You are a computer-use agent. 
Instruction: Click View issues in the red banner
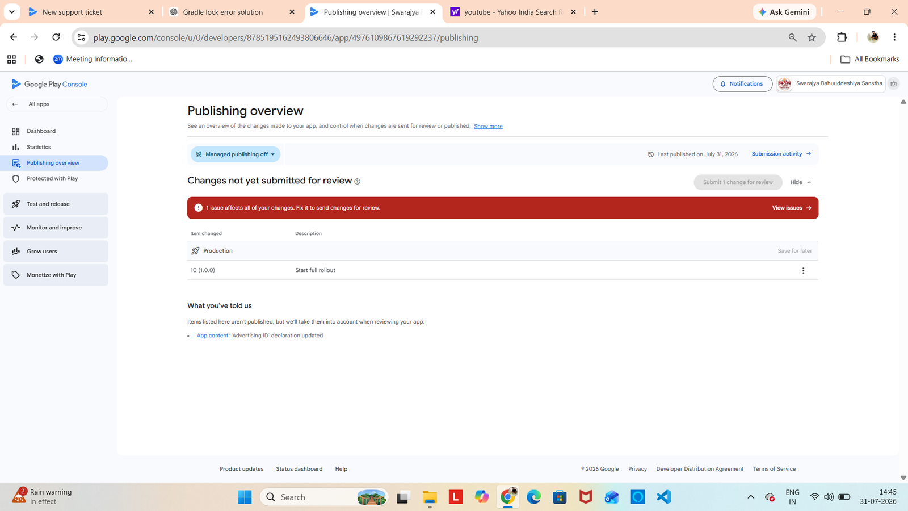point(792,208)
